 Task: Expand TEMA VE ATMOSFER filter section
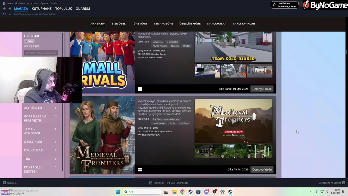[x=40, y=131]
